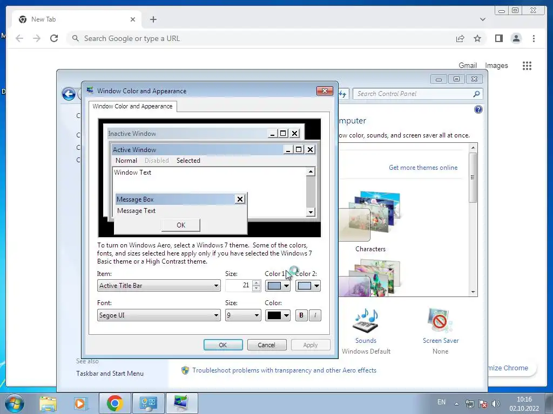
Task: Close the New Tab in Chrome
Action: tap(133, 19)
